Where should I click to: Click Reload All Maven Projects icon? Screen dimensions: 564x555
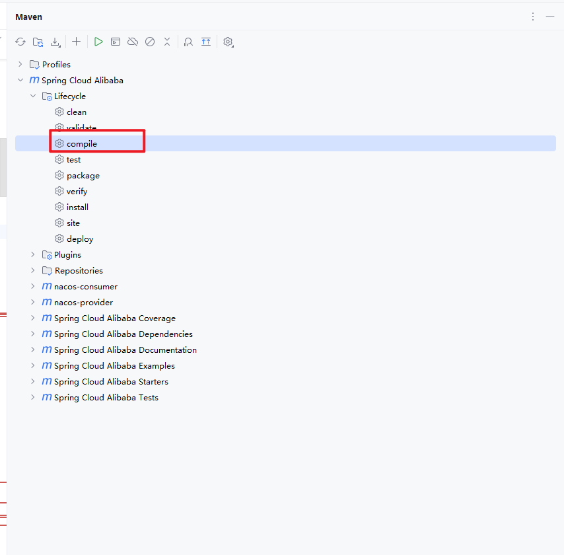pos(20,42)
